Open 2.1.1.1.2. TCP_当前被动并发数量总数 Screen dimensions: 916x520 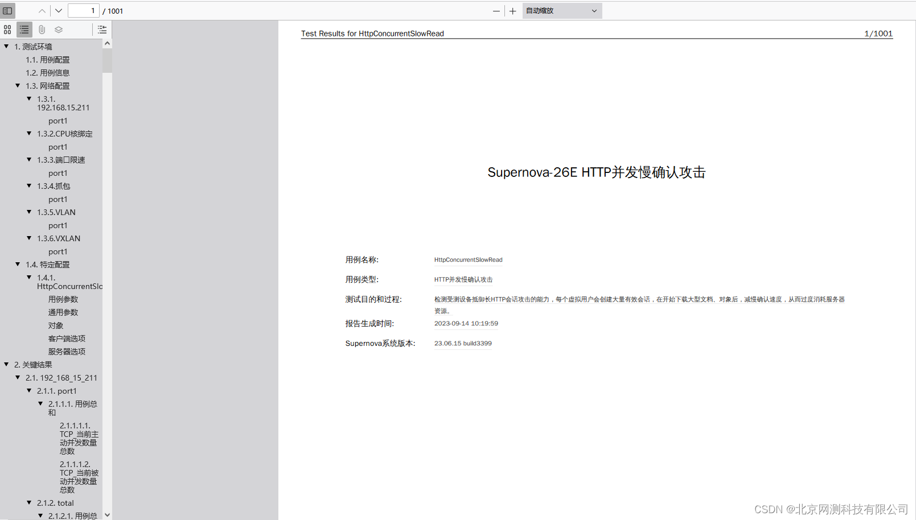79,477
